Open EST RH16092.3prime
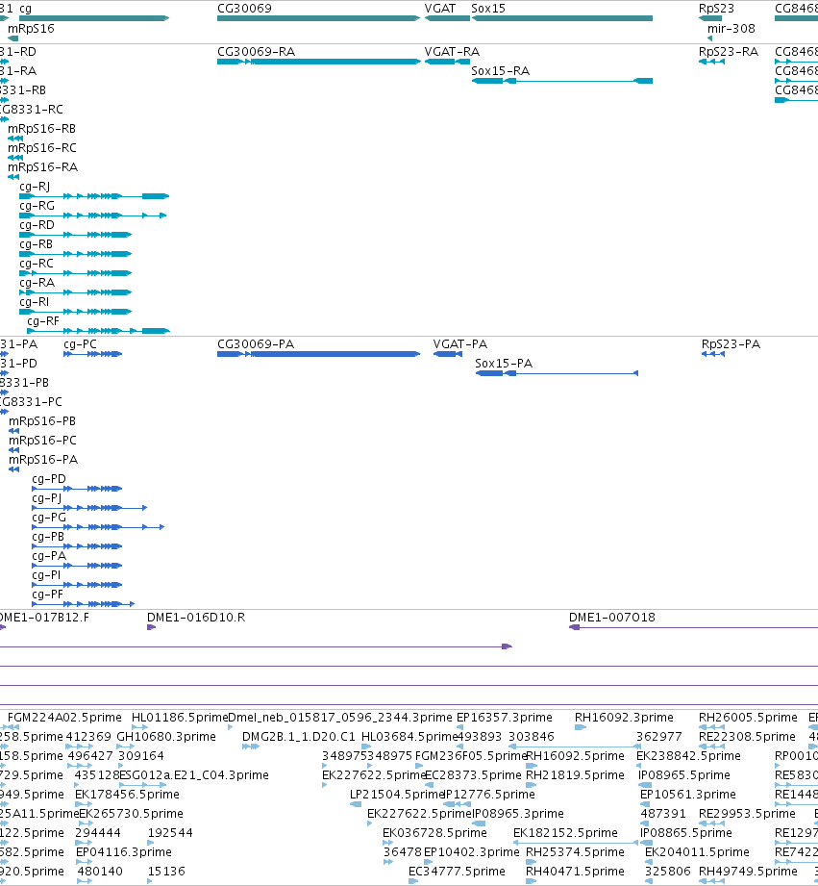Screen dimensions: 818x886 [x=624, y=717]
